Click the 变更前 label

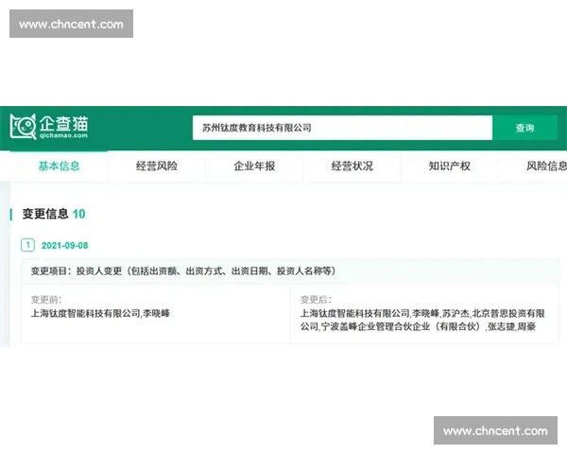[46, 300]
